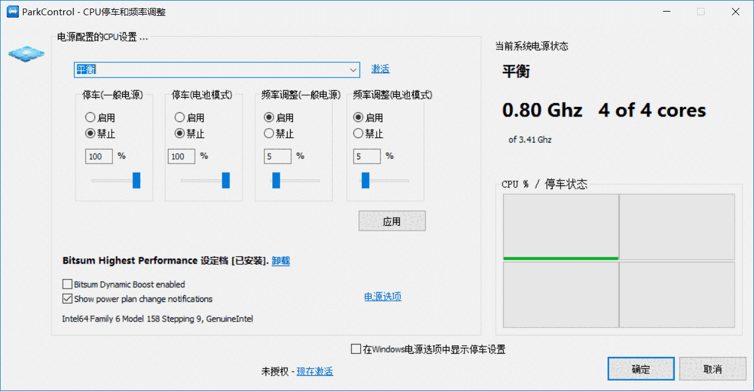Viewport: 754px width, 391px height.
Task: Click the 当前系统电源状态 heading
Action: (532, 46)
